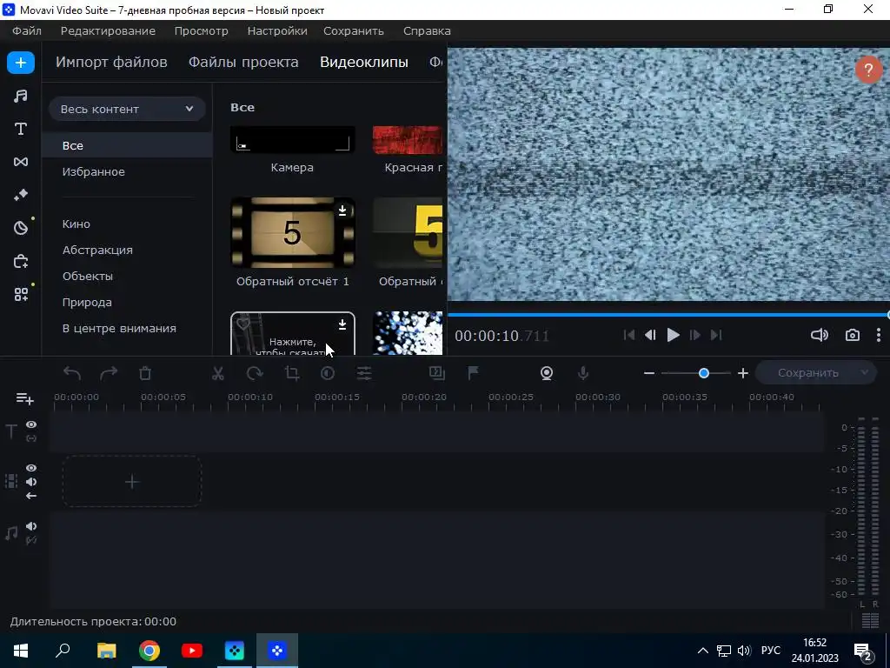Open the Редактирование menu
The height and width of the screenshot is (668, 890).
[x=108, y=30]
